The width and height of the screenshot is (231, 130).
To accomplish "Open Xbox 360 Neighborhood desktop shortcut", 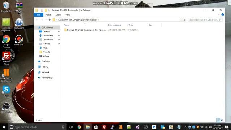I will click(x=6, y=25).
